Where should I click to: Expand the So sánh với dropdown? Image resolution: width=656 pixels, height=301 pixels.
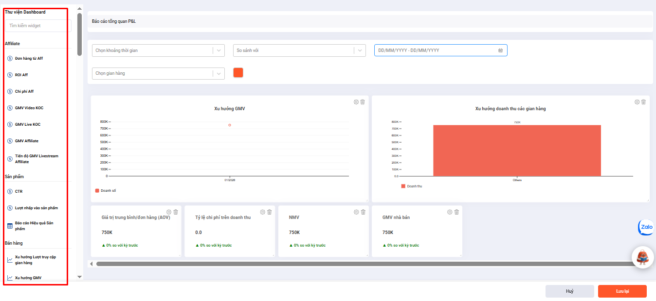299,50
